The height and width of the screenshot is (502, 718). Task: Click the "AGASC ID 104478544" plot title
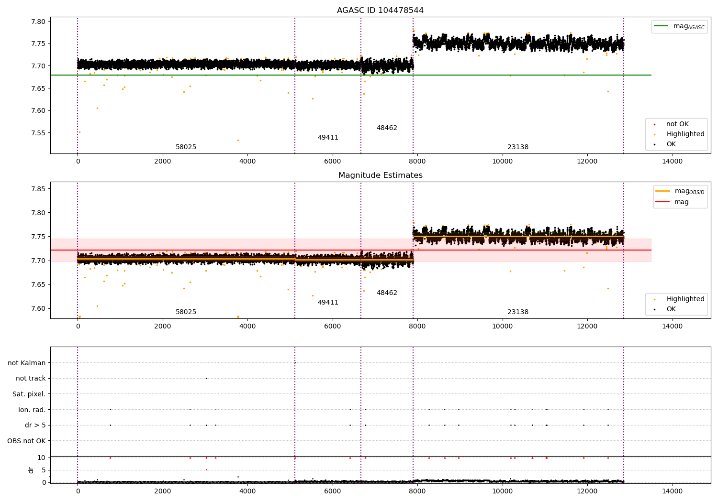[380, 11]
